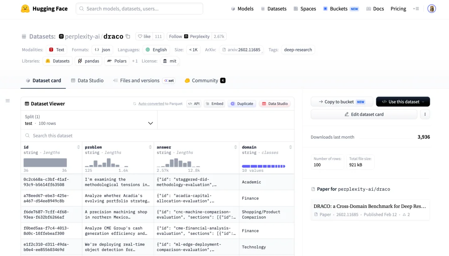Click the paper upvote count 2
Viewport: 449px width, 256px height.
tap(406, 215)
